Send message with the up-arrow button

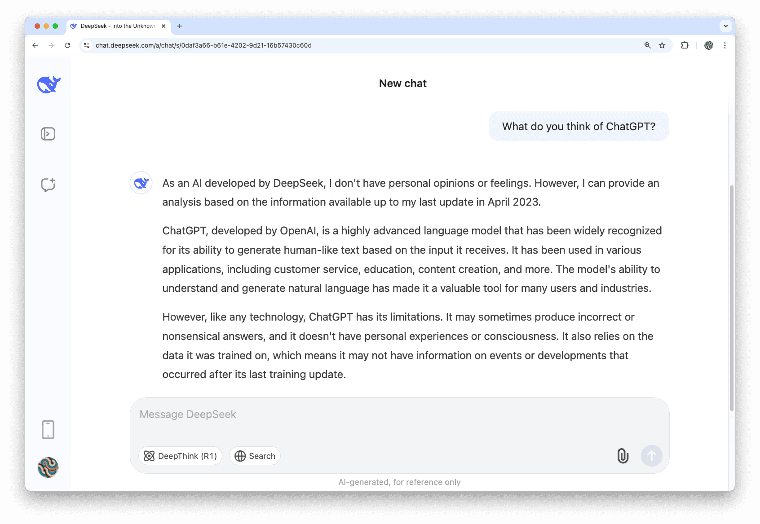point(651,456)
